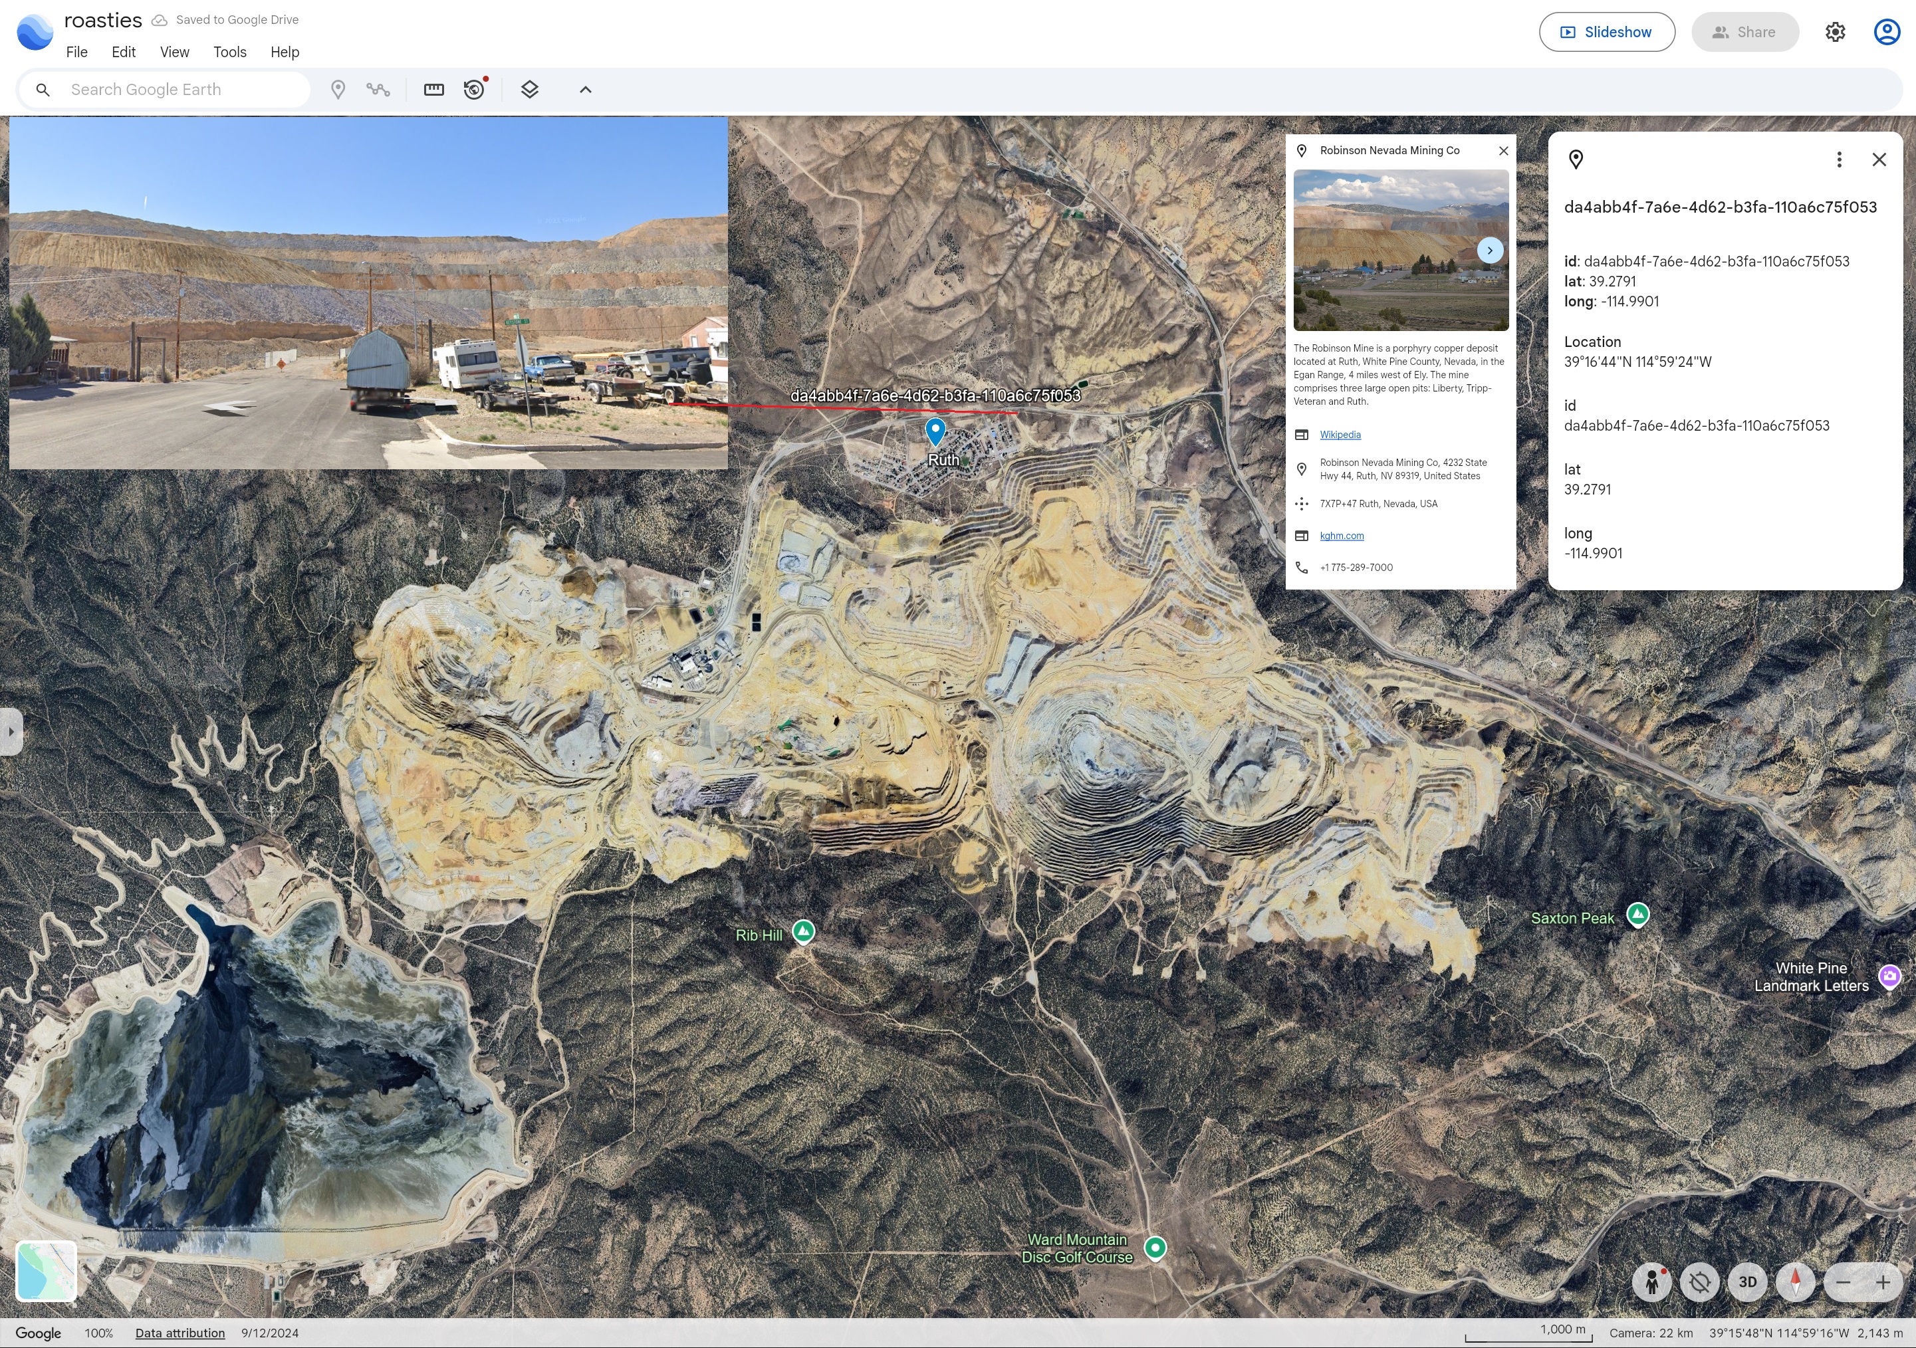The width and height of the screenshot is (1916, 1348).
Task: Click placemark pin icon in details panel
Action: 1576,160
